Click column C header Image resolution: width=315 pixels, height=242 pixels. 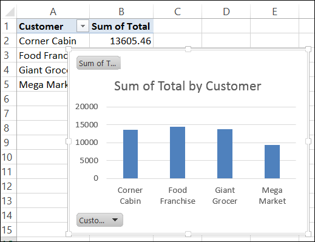(x=177, y=12)
